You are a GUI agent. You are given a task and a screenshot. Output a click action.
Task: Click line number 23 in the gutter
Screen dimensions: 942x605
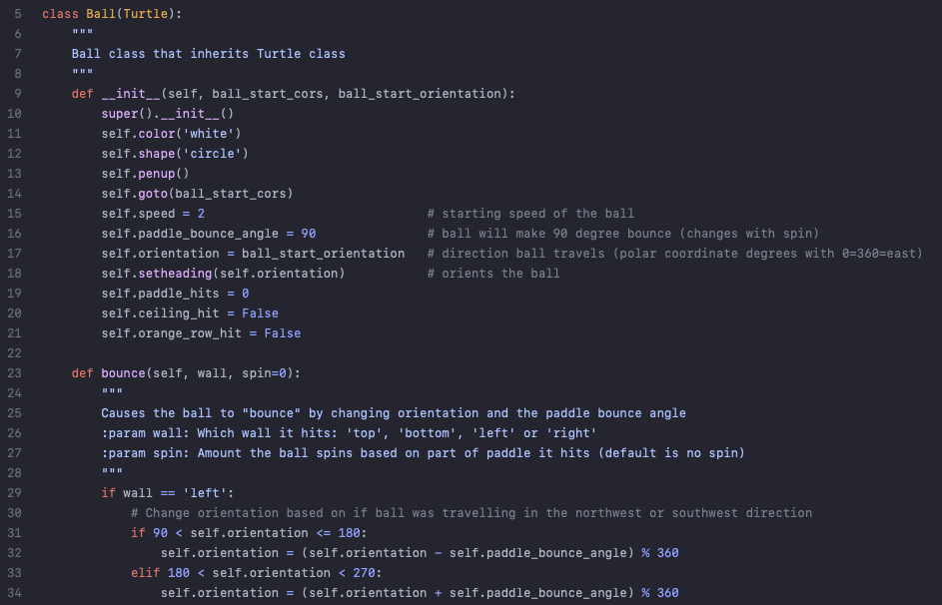click(x=14, y=373)
